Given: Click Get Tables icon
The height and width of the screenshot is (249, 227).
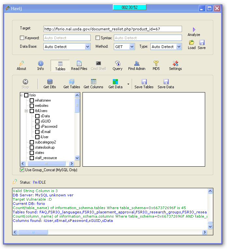Looking at the screenshot, I should (x=72, y=82).
